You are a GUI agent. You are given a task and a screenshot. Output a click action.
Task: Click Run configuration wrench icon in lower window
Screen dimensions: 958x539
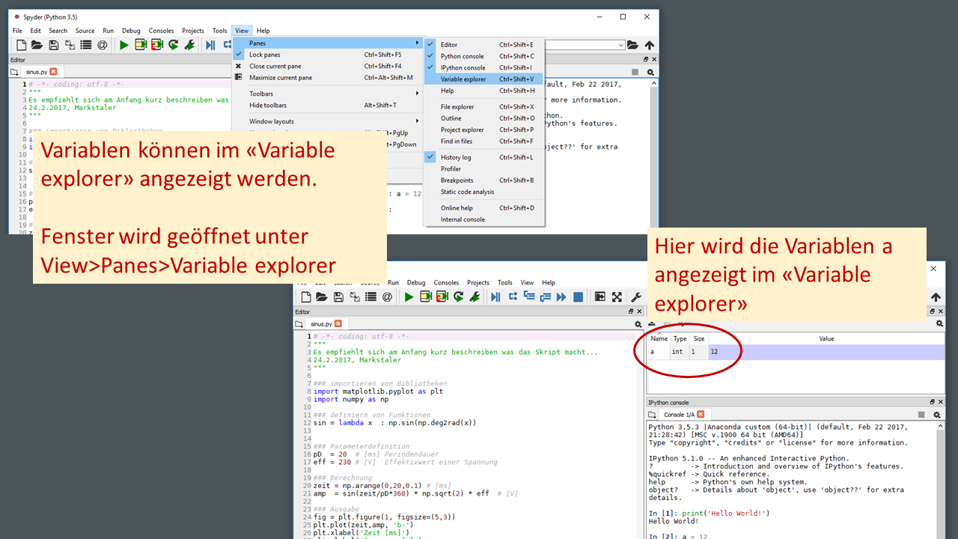click(475, 297)
